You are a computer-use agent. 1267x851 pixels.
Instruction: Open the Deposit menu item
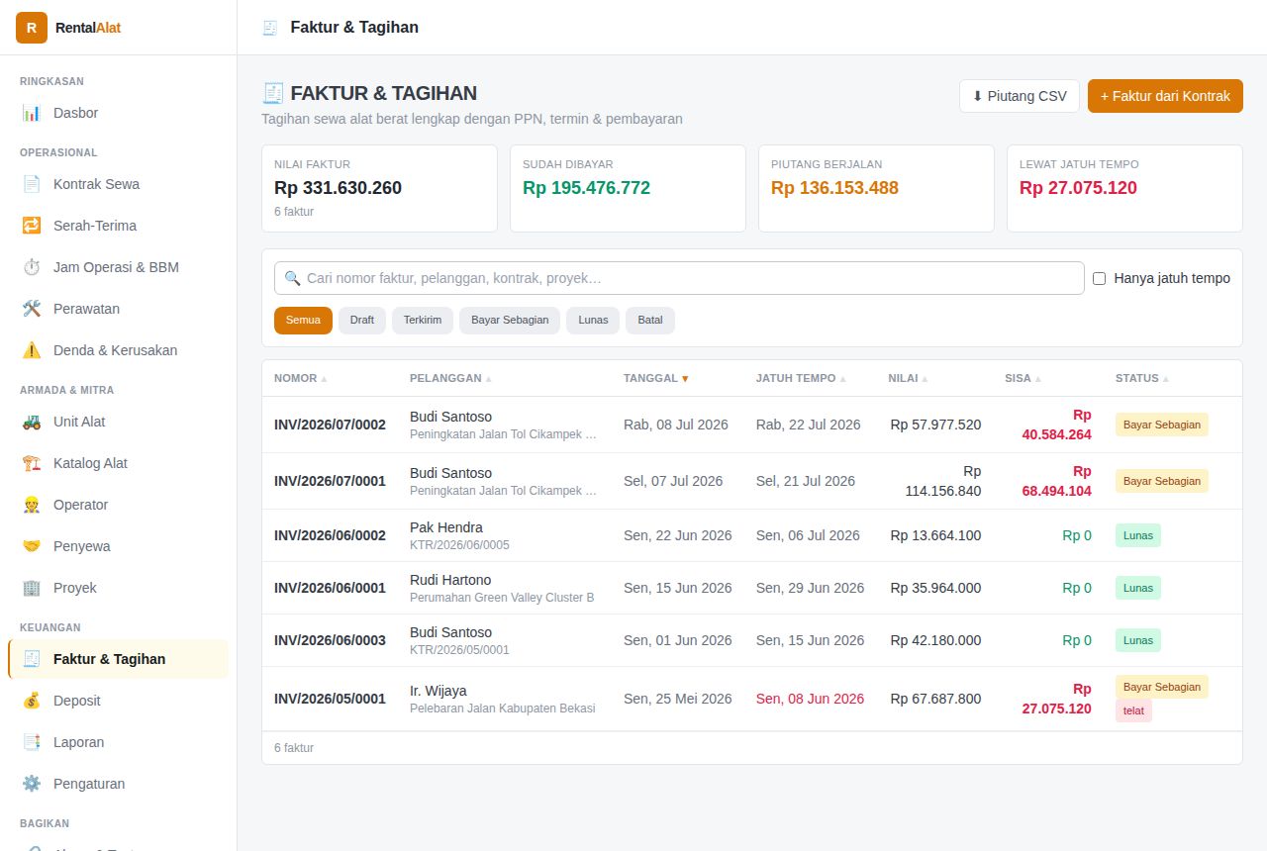click(x=118, y=701)
